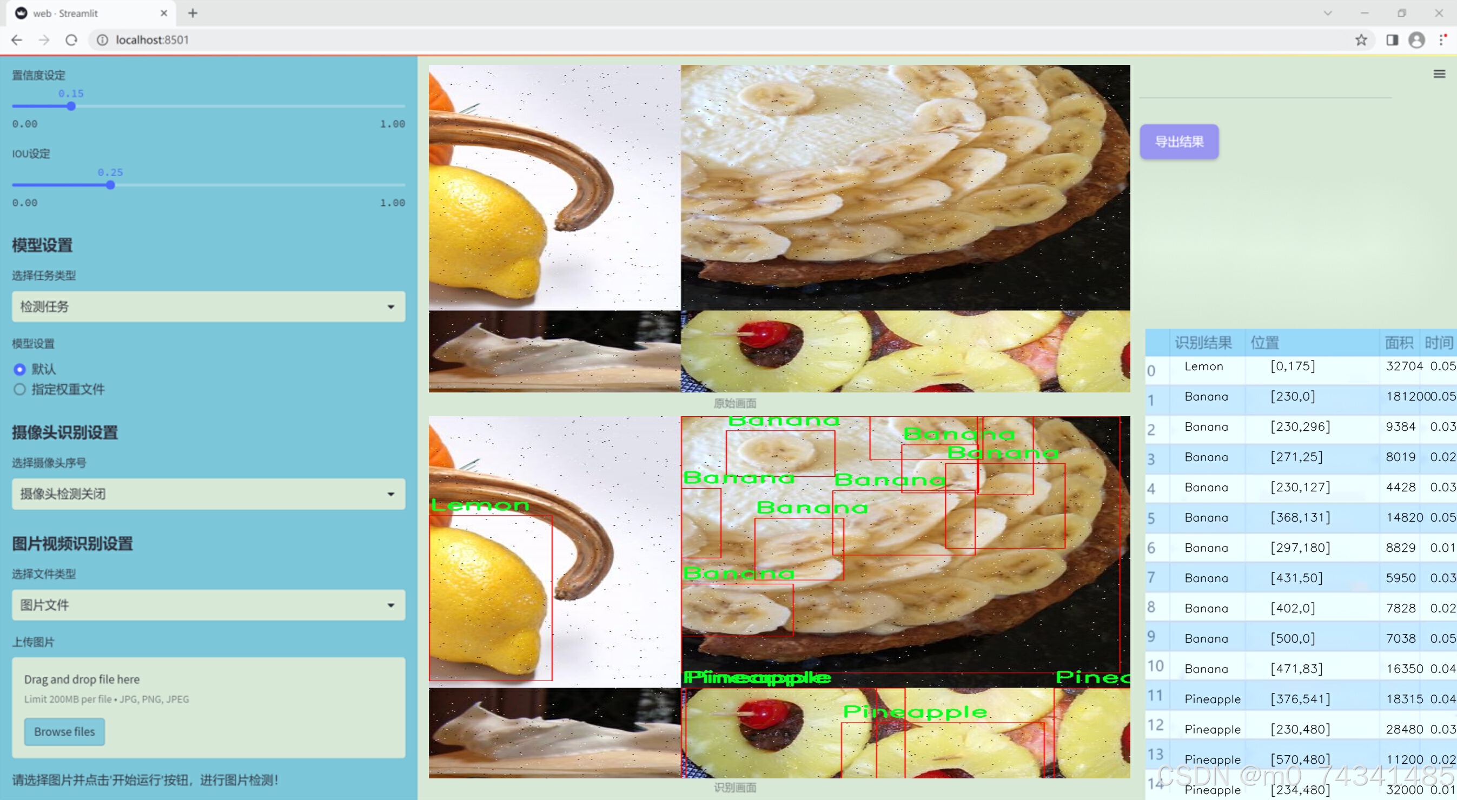Click the IOU设定 slider handle
1457x800 pixels.
pyautogui.click(x=110, y=185)
